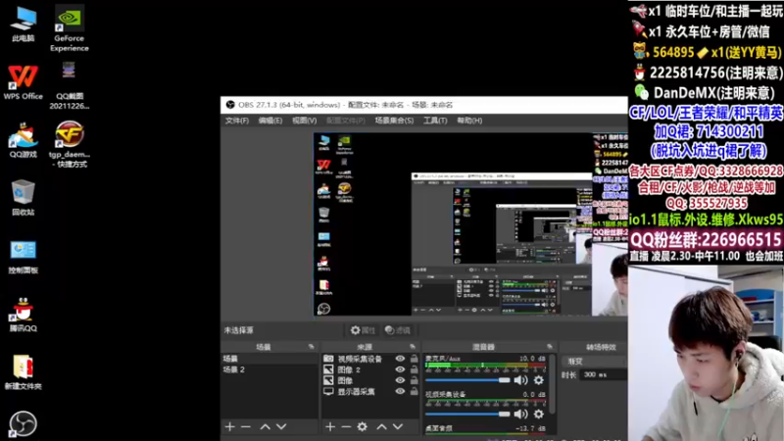Open the 文件(F) menu
The width and height of the screenshot is (784, 441).
pos(236,121)
